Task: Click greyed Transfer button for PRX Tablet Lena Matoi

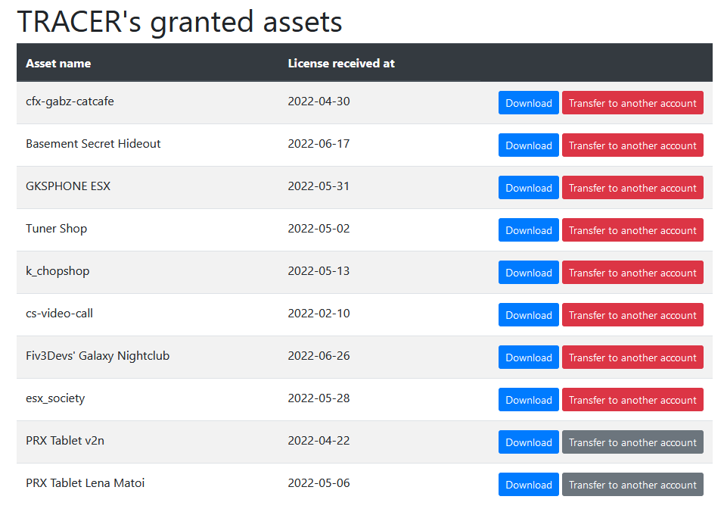Action: 632,484
